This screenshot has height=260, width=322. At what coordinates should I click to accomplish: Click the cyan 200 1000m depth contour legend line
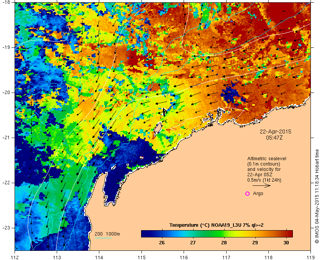click(103, 238)
